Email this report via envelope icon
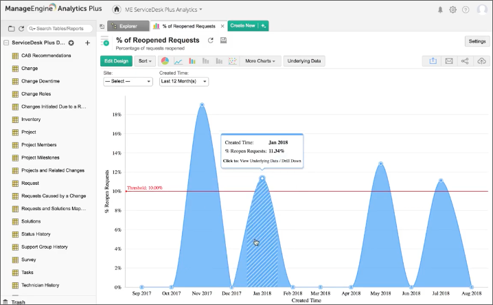The image size is (493, 305). coord(449,61)
